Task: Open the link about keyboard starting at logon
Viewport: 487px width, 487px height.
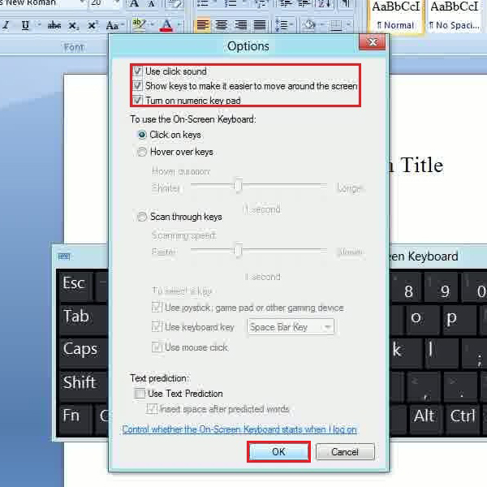Action: 239,429
